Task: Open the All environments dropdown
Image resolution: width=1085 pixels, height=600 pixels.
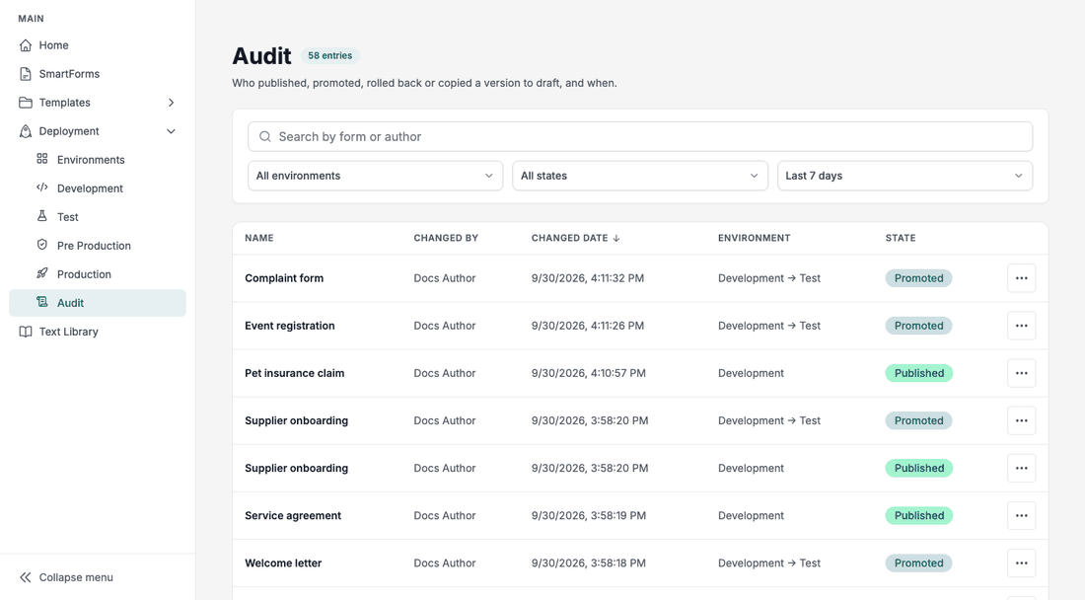Action: pyautogui.click(x=375, y=176)
